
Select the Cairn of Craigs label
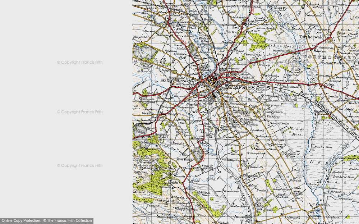pyautogui.click(x=279, y=123)
